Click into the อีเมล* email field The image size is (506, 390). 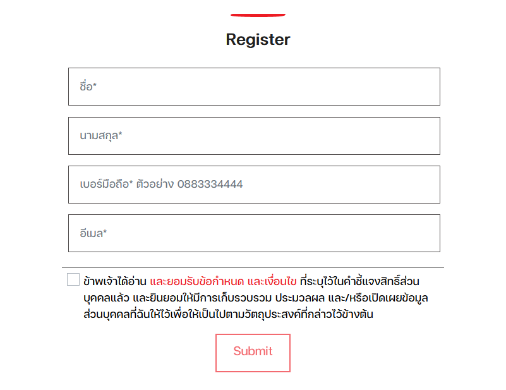(253, 233)
